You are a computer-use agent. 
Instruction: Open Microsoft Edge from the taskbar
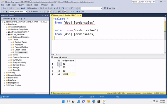[x=94, y=101]
